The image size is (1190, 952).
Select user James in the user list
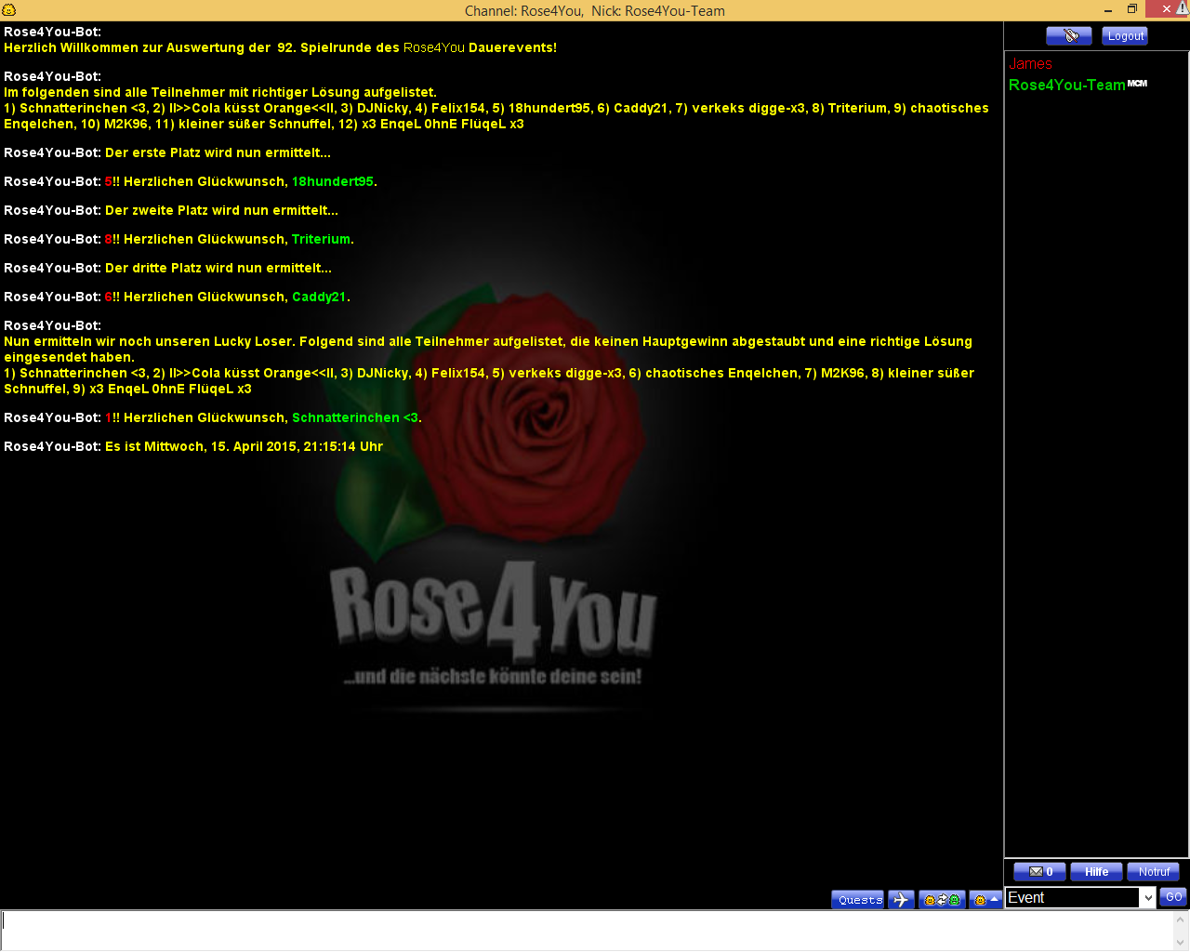tap(1030, 64)
